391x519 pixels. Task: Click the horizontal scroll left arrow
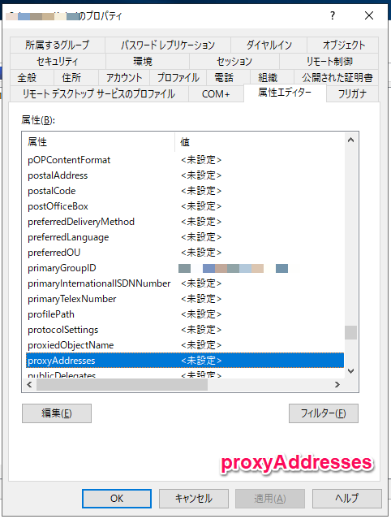point(29,385)
